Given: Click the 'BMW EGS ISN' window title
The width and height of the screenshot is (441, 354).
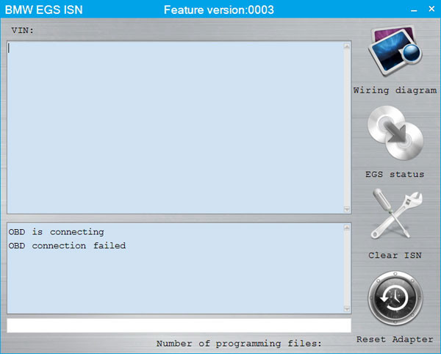Looking at the screenshot, I should [x=44, y=10].
